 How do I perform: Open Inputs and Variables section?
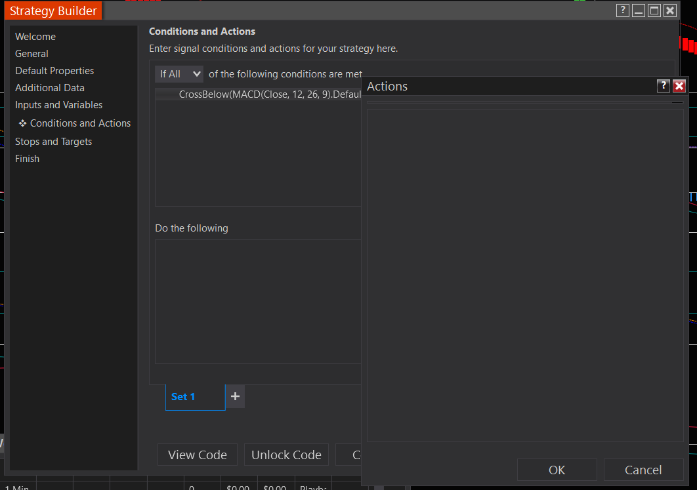(58, 105)
